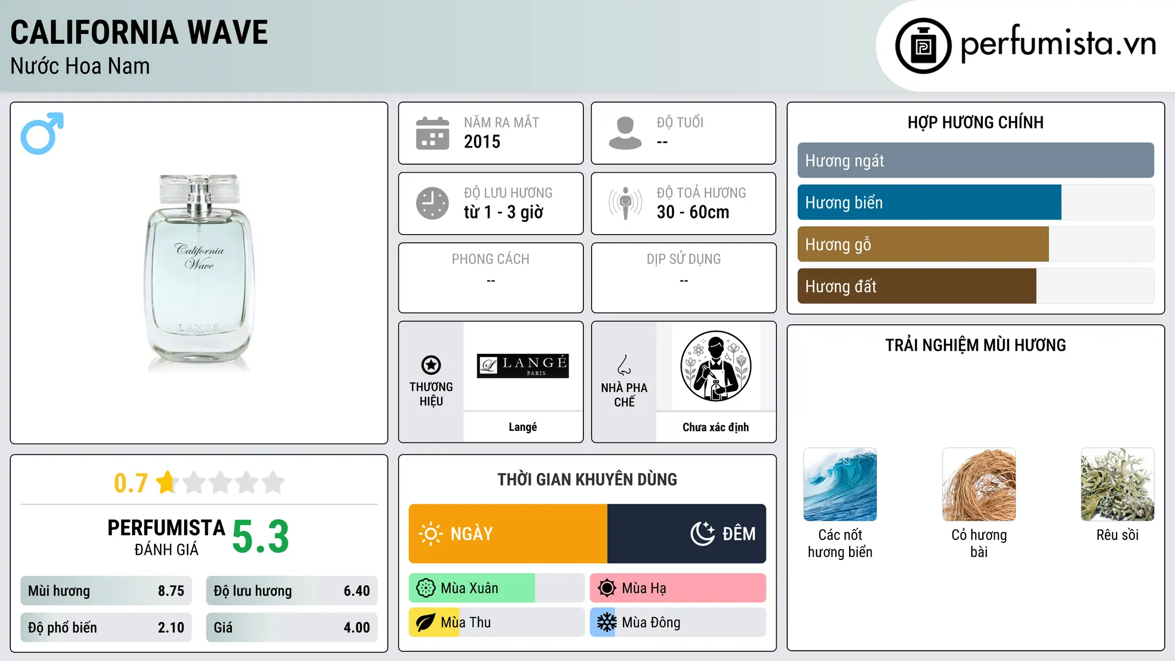Click the perfumista.vn site name
This screenshot has height=661, width=1175.
click(x=1058, y=44)
